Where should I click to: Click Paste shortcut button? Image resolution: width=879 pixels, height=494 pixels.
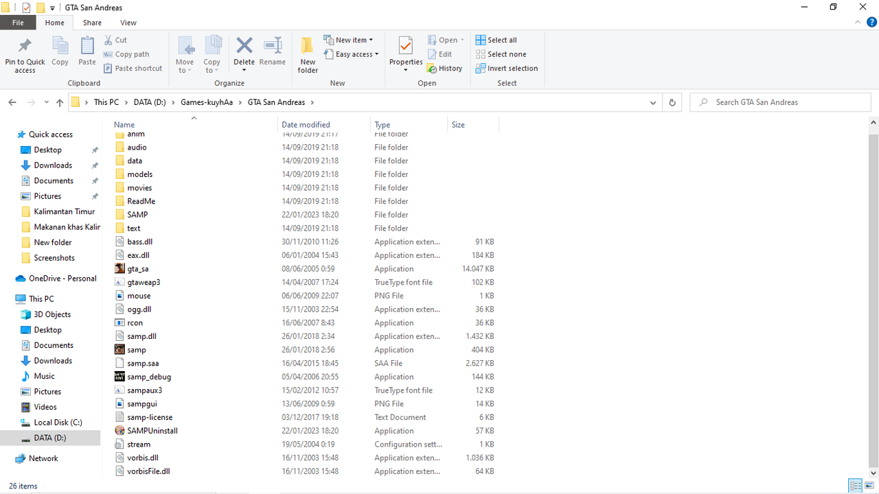(133, 69)
